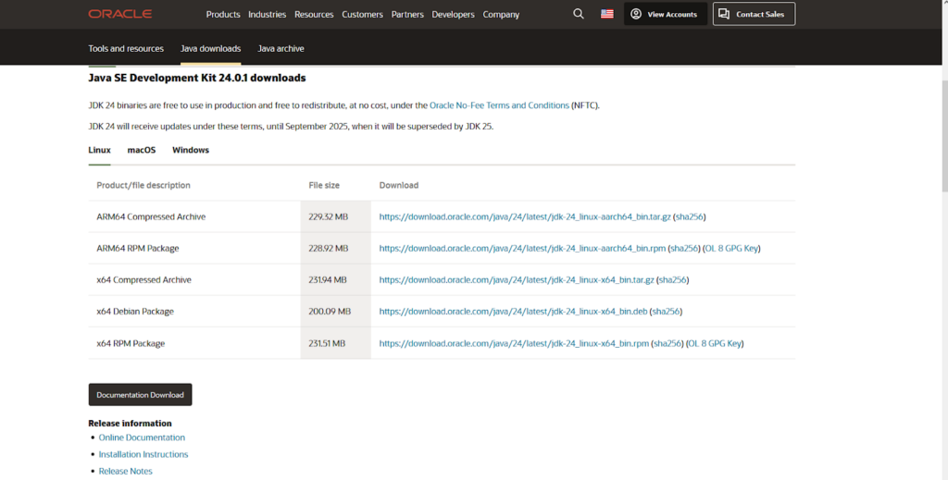Click the 200.09 MB file size cell
The width and height of the screenshot is (948, 480).
tap(335, 312)
